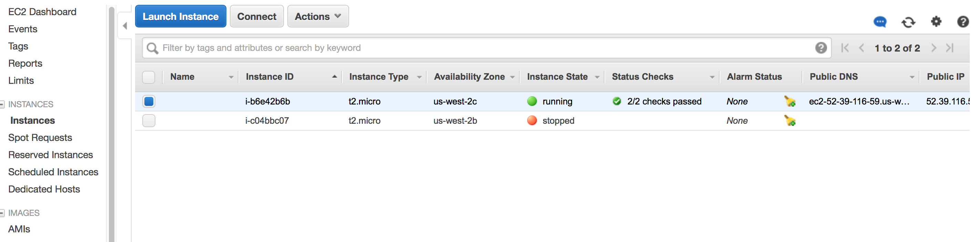Click the refresh instances icon
This screenshot has height=242, width=978.
(908, 22)
